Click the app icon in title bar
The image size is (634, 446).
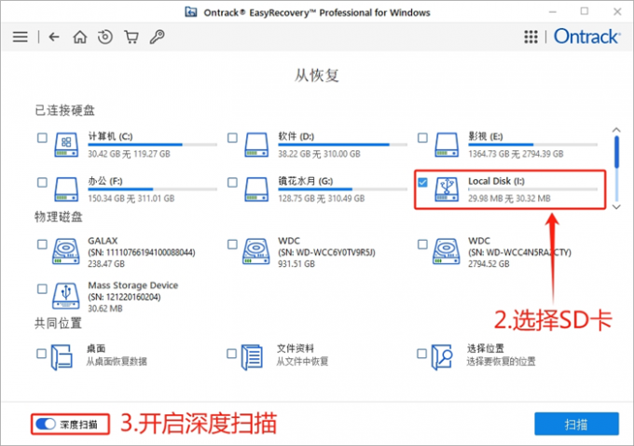point(191,12)
